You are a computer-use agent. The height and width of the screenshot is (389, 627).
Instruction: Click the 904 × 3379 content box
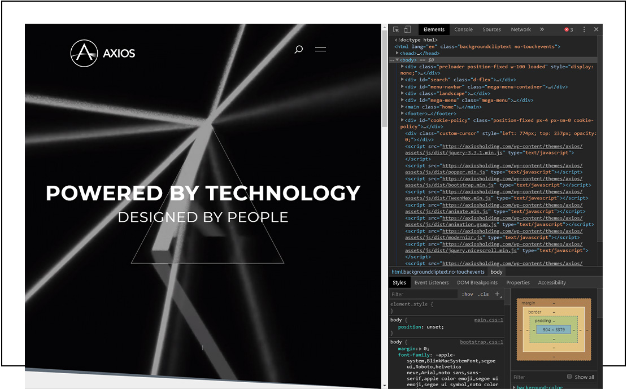tap(554, 330)
